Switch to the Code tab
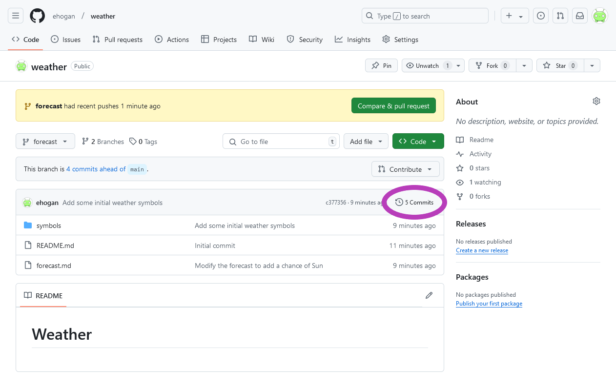616x389 pixels. pos(25,40)
